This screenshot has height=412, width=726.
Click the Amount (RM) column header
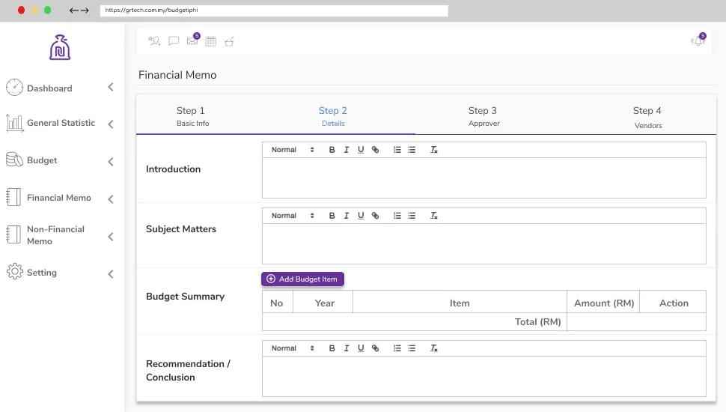(604, 303)
